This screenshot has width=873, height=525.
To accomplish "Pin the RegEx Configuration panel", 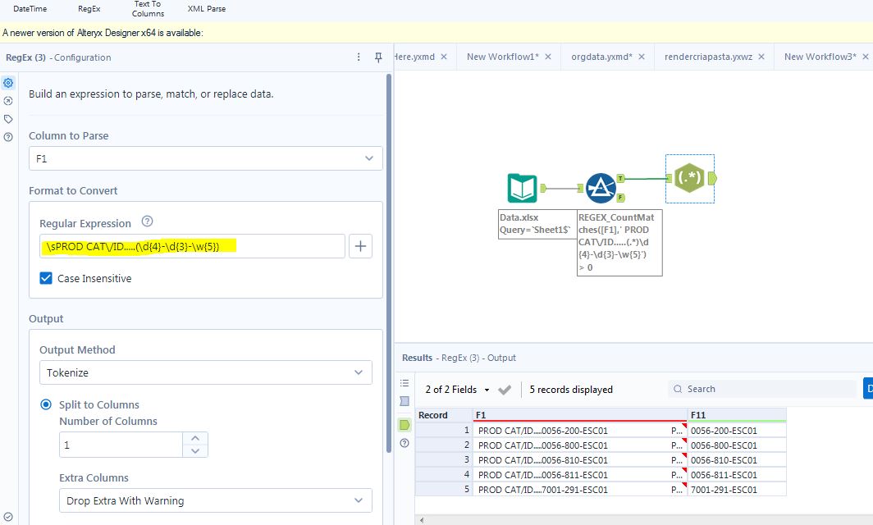I will [x=378, y=57].
